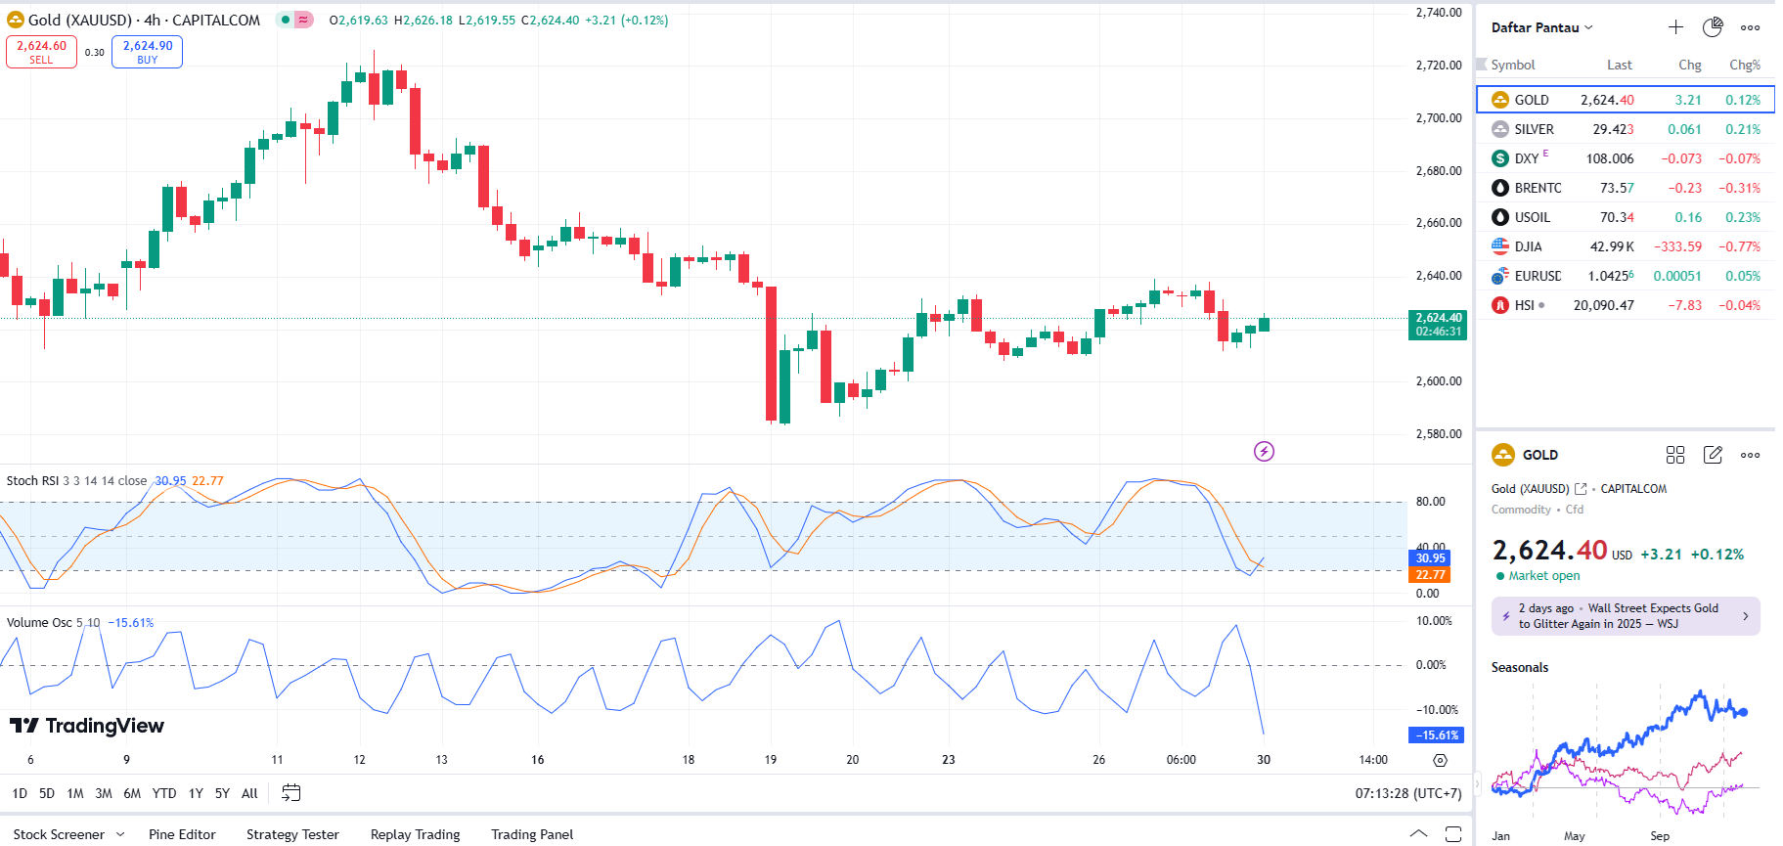Add a symbol to the watchlist
This screenshot has height=846, width=1783.
[x=1675, y=27]
